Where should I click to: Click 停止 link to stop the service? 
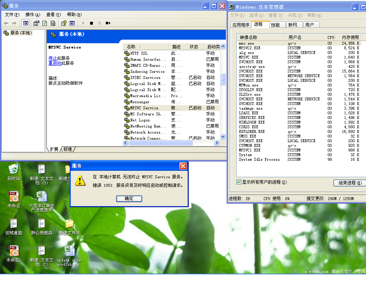pyautogui.click(x=53, y=58)
